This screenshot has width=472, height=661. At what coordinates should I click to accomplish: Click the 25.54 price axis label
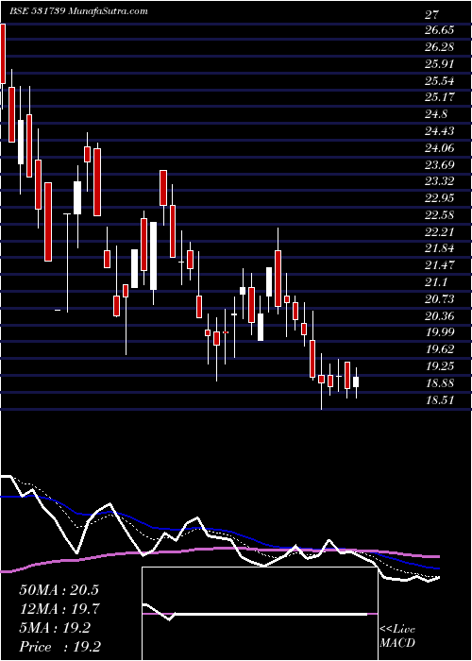440,80
